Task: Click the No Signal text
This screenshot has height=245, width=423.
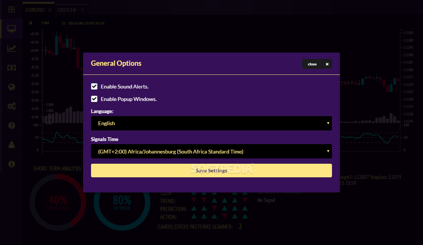Action: click(x=266, y=200)
